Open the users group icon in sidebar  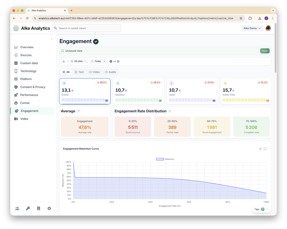[x=17, y=208]
